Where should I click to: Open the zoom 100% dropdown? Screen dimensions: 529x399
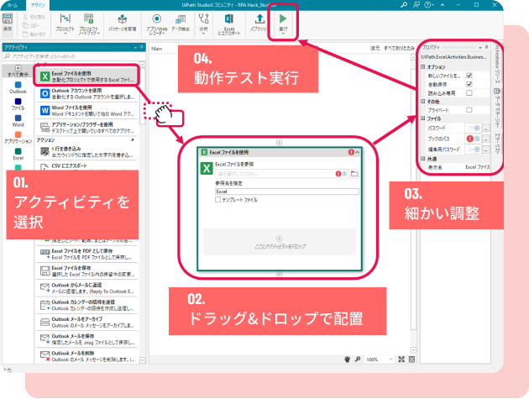point(390,360)
